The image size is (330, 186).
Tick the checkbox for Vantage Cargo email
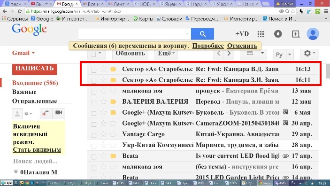(x=94, y=135)
